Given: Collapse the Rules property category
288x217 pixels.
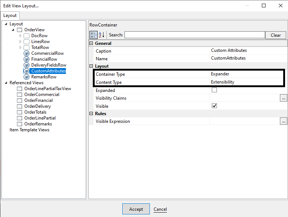Looking at the screenshot, I should (91, 114).
